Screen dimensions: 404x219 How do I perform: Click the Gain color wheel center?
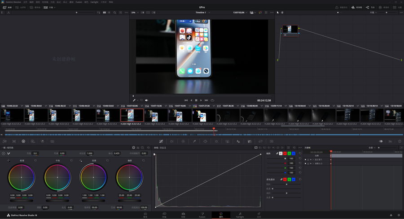93,177
